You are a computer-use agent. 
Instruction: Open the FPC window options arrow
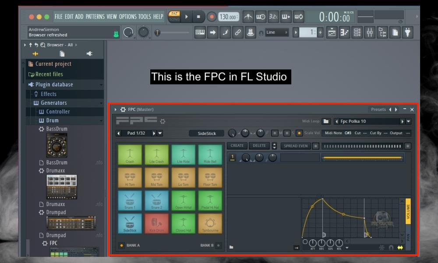[x=116, y=110]
